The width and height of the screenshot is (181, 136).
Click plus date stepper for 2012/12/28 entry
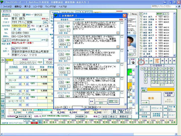62,26
